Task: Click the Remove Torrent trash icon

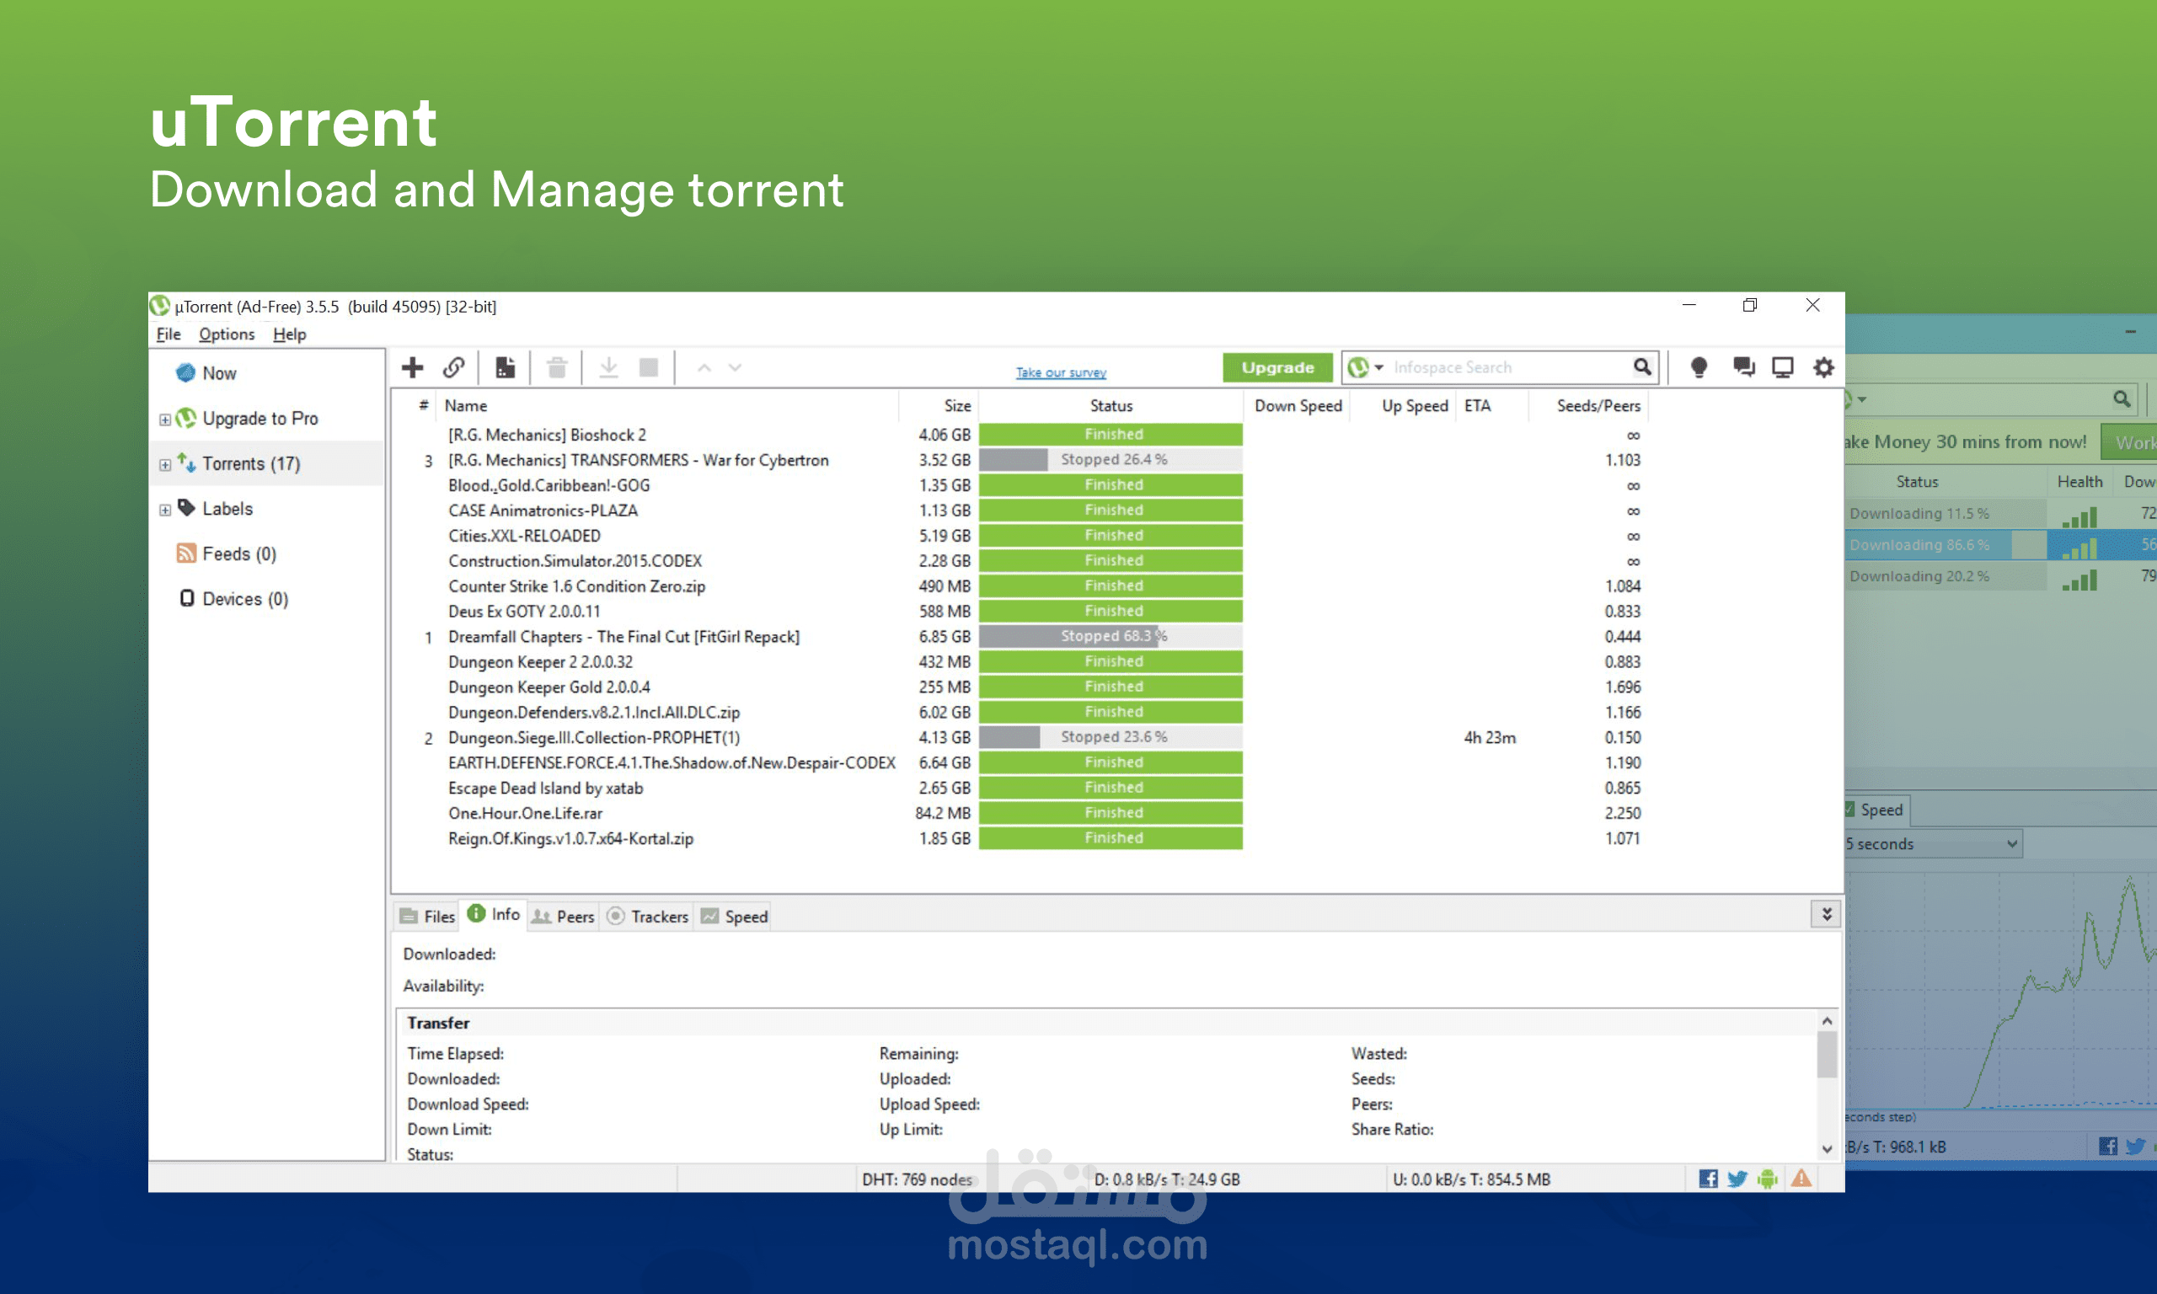Action: (557, 367)
